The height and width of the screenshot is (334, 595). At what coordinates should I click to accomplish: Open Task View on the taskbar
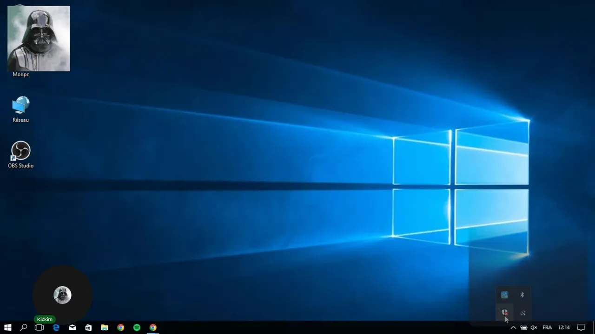(x=40, y=328)
